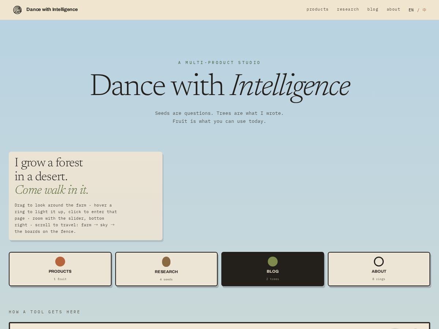Select the RESEARCH card label
This screenshot has height=329, width=439.
tap(166, 272)
